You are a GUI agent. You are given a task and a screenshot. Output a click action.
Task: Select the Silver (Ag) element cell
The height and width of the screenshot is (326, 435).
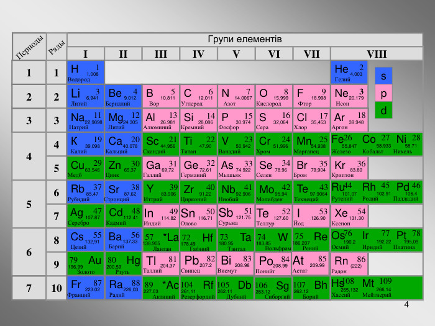click(85, 215)
